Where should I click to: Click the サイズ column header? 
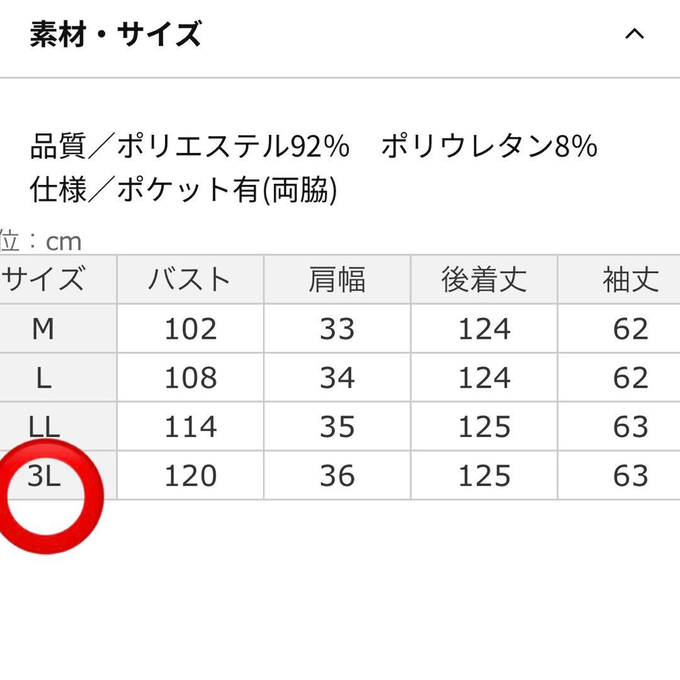click(43, 280)
